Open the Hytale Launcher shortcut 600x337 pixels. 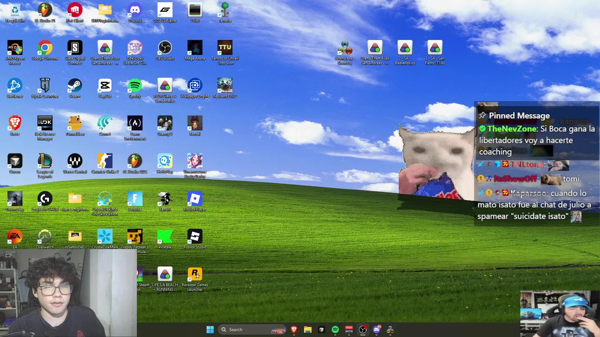45,88
